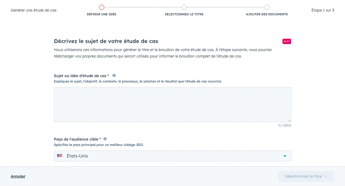This screenshot has width=345, height=186.
Task: Click the step circle above Sélectionnez le titre
Action: tap(184, 7)
